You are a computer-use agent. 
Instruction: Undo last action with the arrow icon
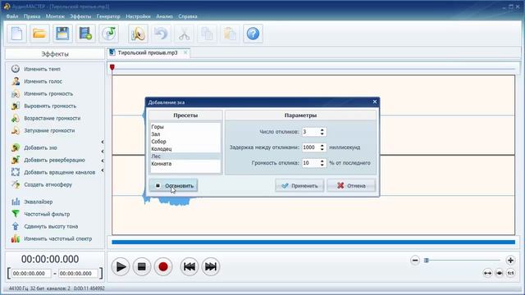tap(161, 34)
